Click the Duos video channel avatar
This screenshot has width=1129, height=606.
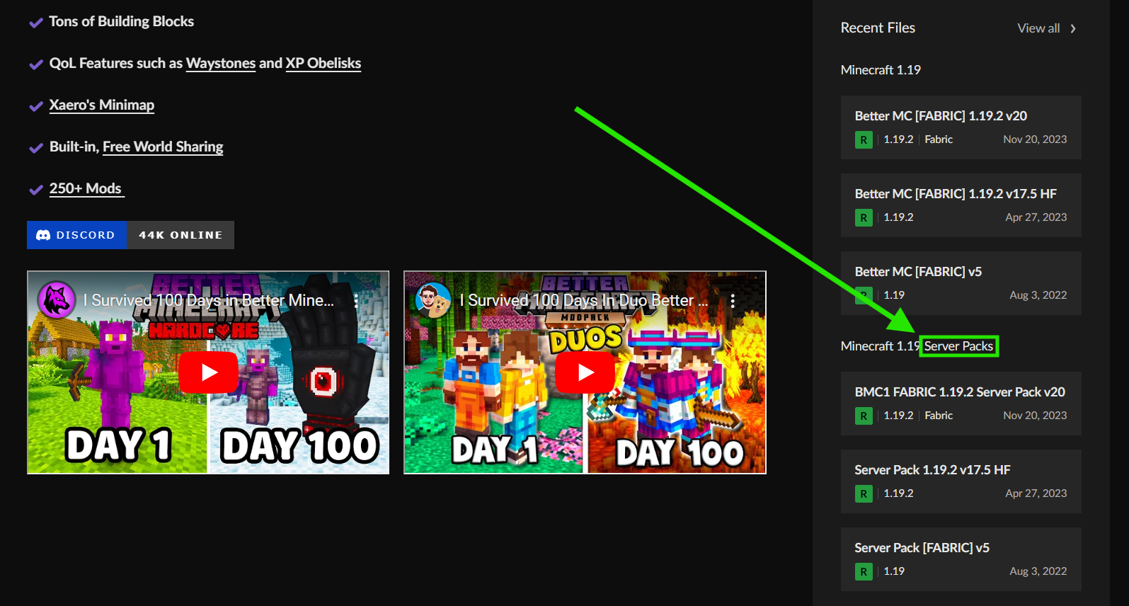coord(433,300)
